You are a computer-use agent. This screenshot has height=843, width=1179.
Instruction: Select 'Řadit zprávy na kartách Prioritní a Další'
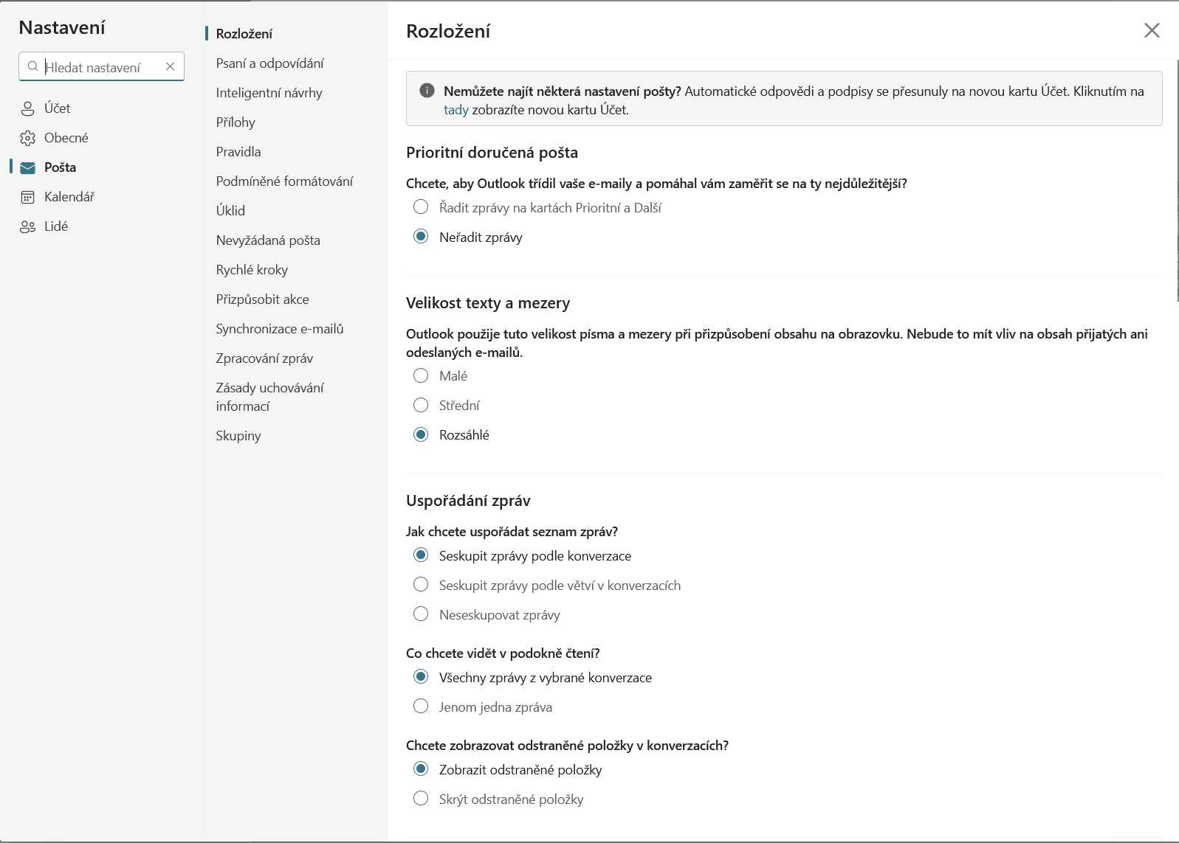pyautogui.click(x=421, y=207)
